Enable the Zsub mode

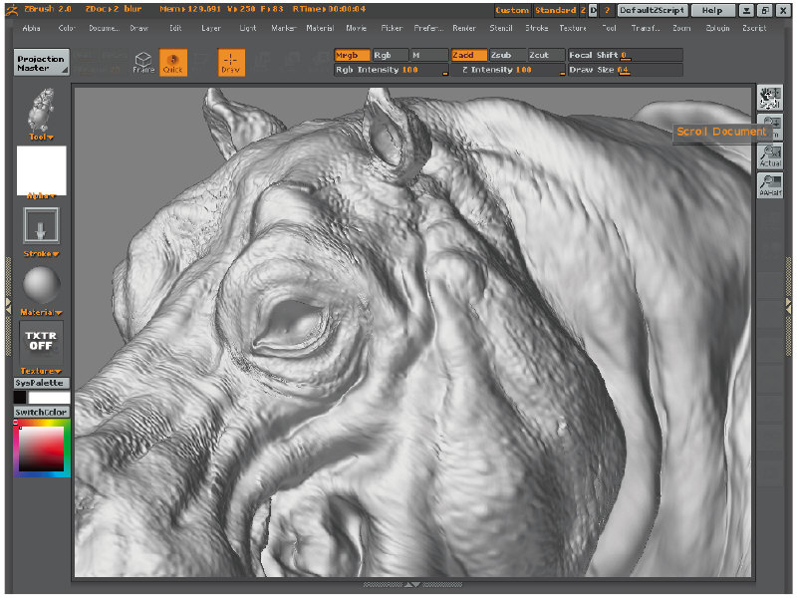(506, 55)
